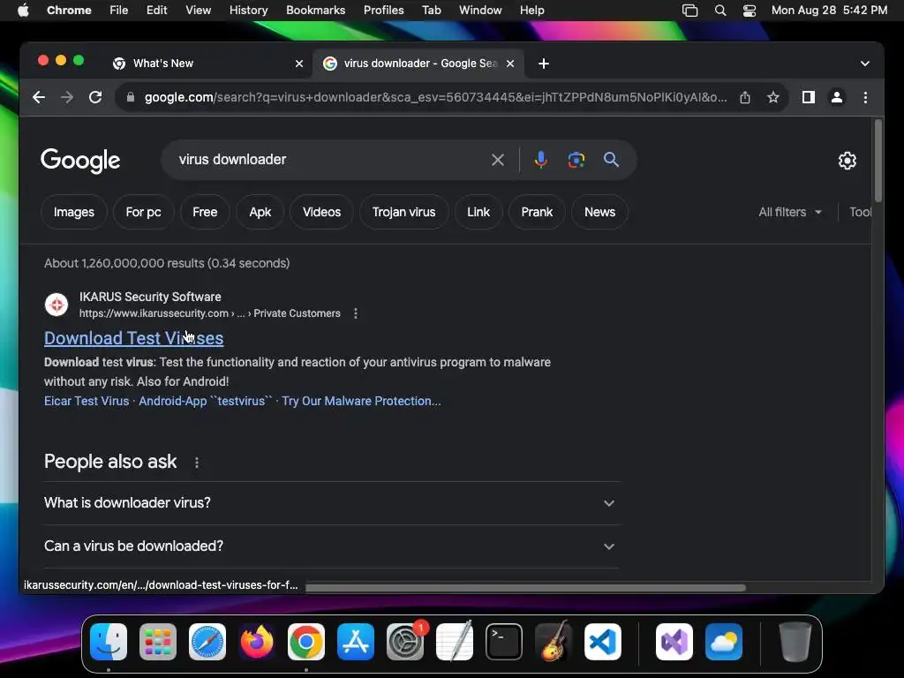
Task: Click the address bar URL
Action: (x=435, y=97)
